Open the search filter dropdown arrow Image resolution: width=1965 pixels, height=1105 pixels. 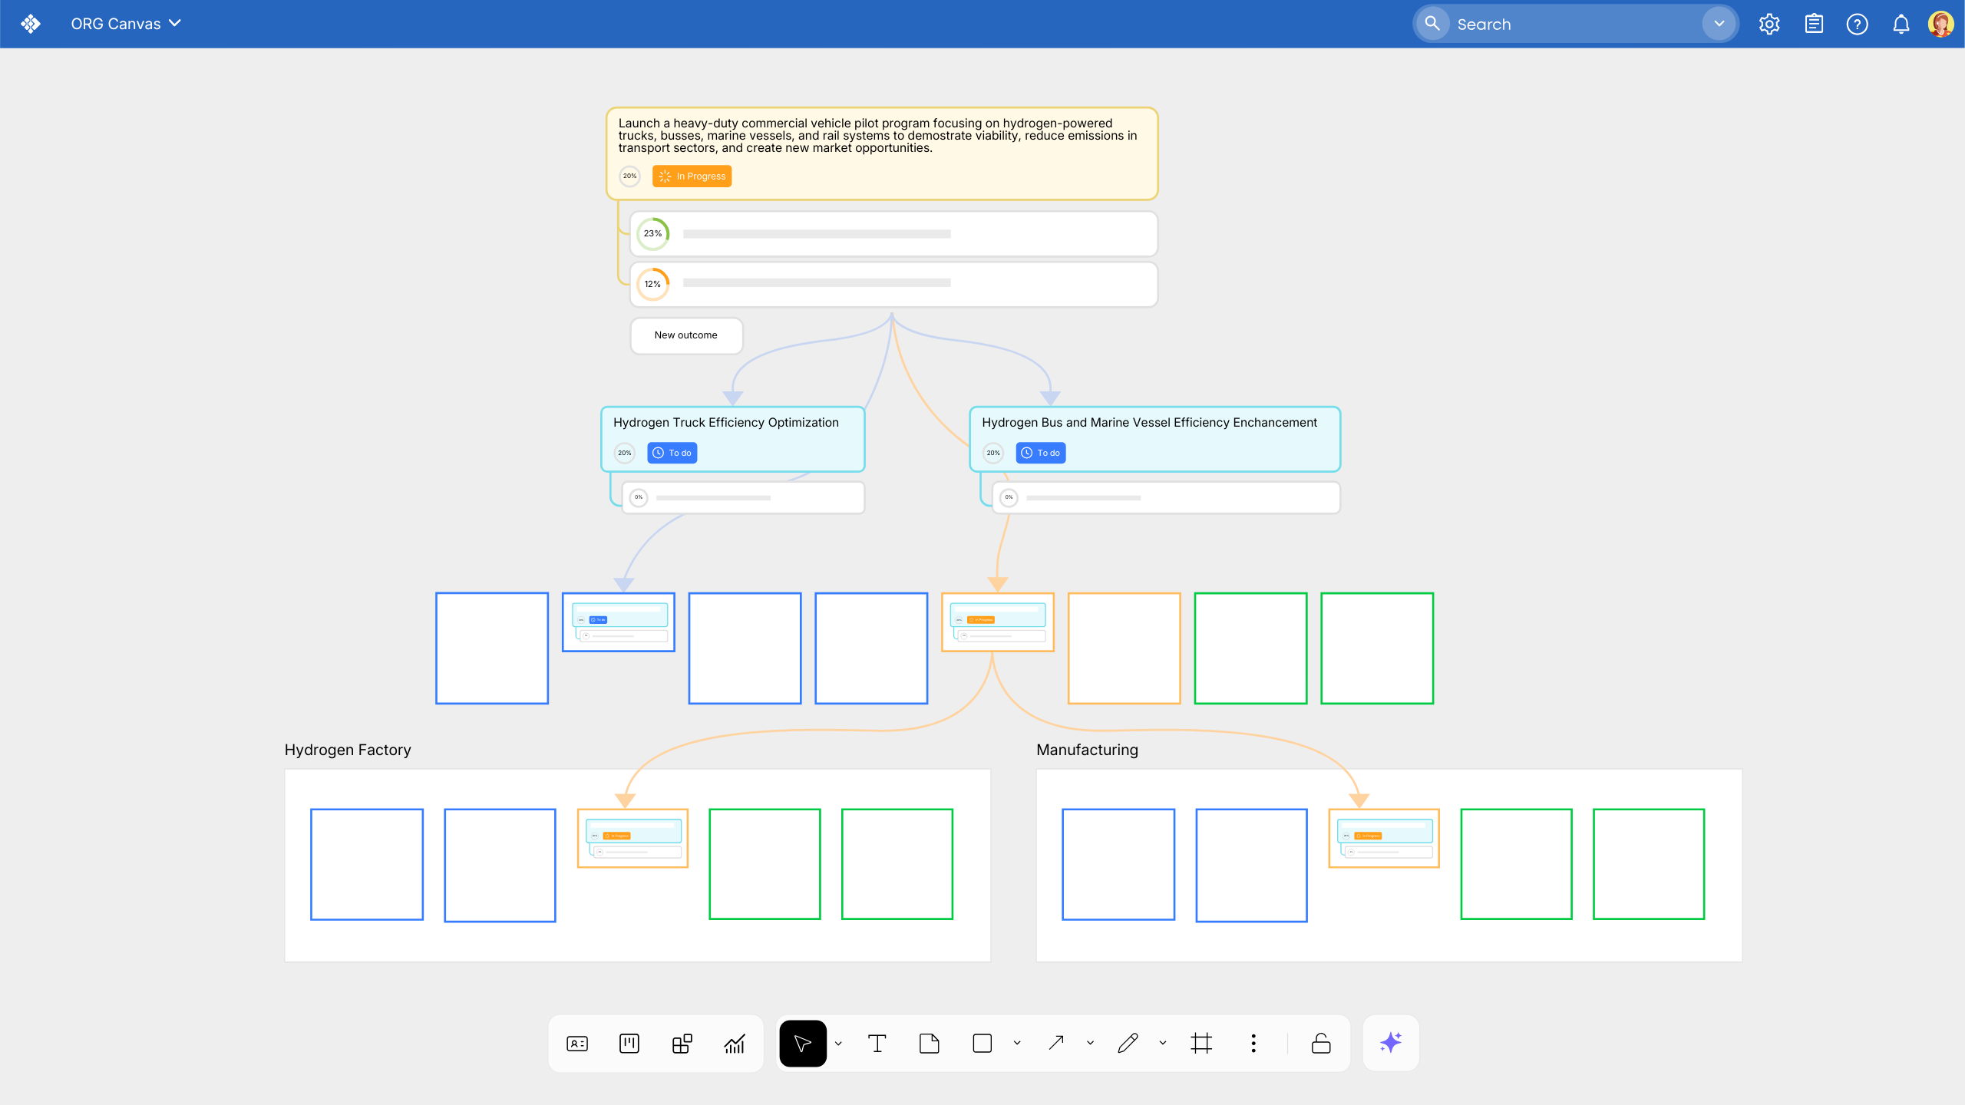pyautogui.click(x=1719, y=24)
